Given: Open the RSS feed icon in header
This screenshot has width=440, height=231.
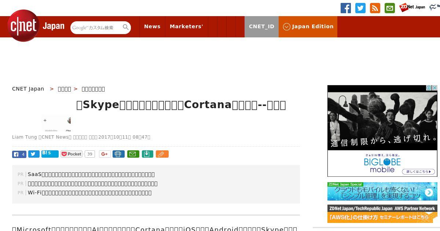Looking at the screenshot, I should pyautogui.click(x=375, y=8).
